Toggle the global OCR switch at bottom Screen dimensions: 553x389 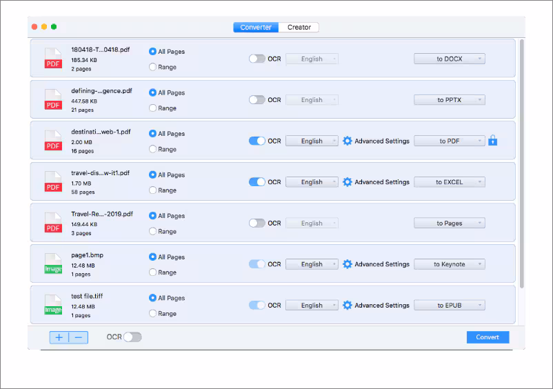coord(132,337)
